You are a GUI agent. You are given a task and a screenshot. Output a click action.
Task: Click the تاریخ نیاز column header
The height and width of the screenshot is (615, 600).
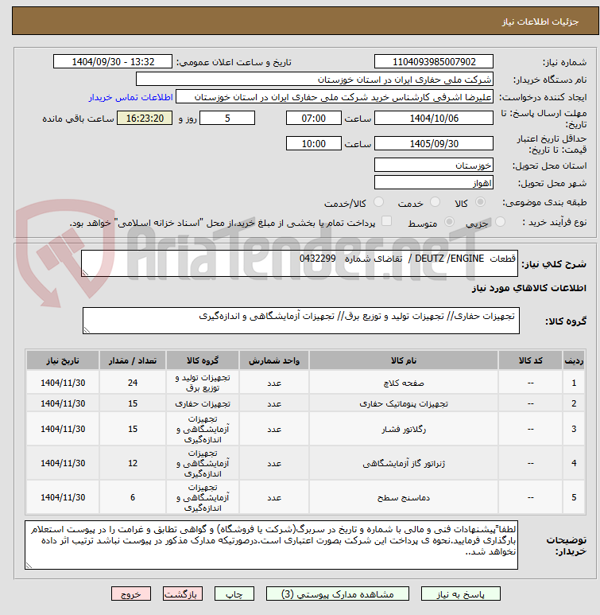click(x=63, y=360)
